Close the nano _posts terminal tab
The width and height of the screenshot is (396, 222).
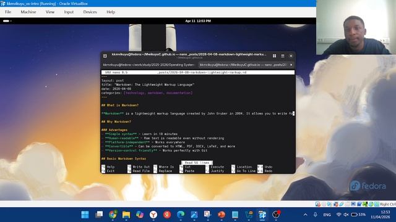pos(291,65)
